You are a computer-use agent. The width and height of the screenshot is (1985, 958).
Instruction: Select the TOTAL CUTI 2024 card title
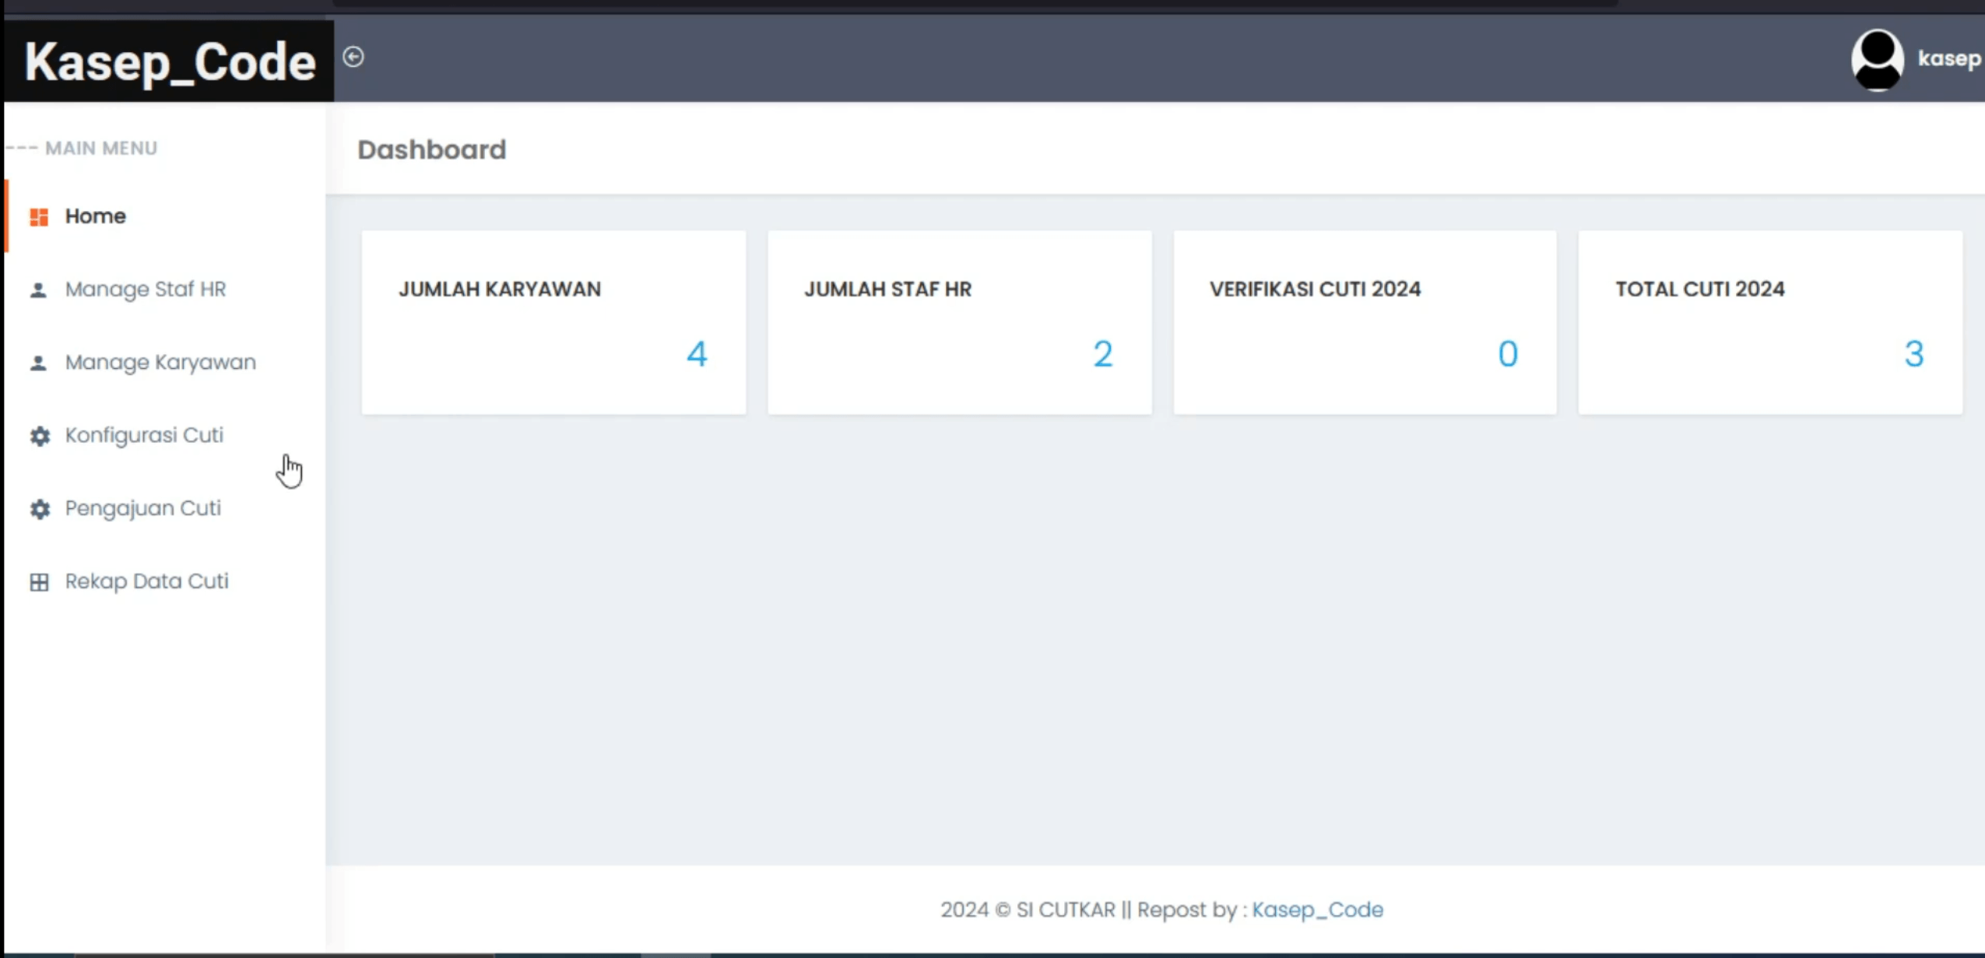pyautogui.click(x=1700, y=289)
